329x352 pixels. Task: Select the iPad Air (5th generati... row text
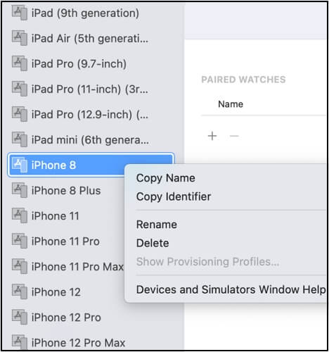[90, 39]
